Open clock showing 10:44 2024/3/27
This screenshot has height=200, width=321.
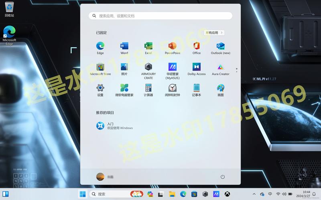pyautogui.click(x=303, y=194)
